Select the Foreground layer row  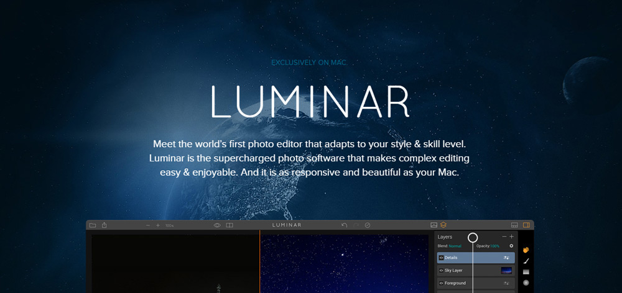476,283
